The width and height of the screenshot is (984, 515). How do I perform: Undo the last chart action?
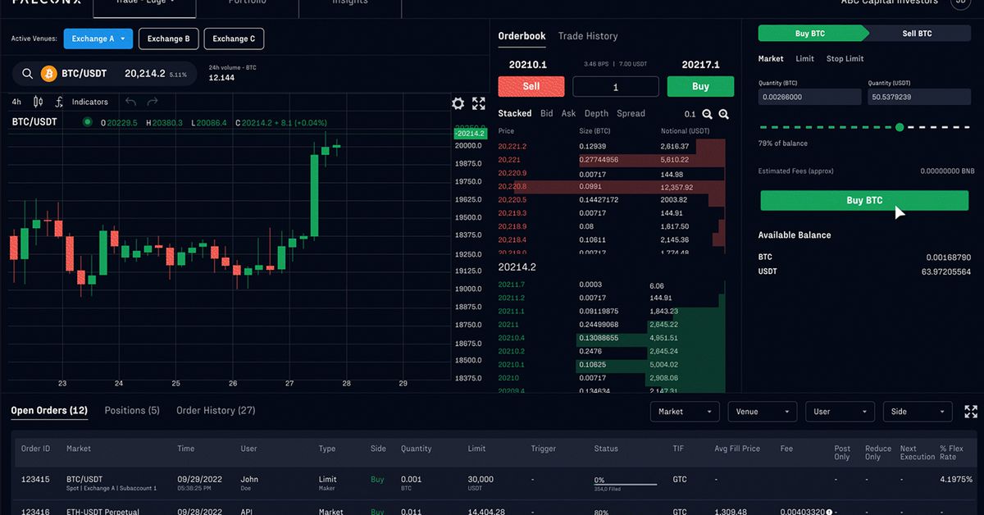pos(131,102)
